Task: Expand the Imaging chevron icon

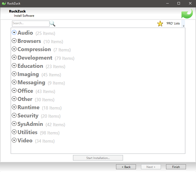Action: pos(14,74)
